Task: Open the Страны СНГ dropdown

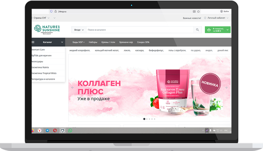Action: point(41,18)
